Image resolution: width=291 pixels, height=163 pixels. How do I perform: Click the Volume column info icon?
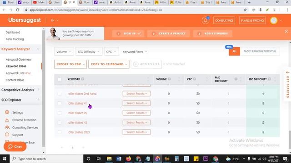[x=169, y=79]
